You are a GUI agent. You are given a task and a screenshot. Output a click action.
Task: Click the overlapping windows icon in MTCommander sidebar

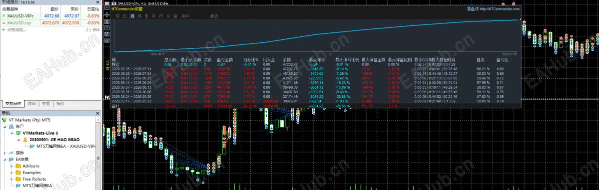(x=107, y=40)
